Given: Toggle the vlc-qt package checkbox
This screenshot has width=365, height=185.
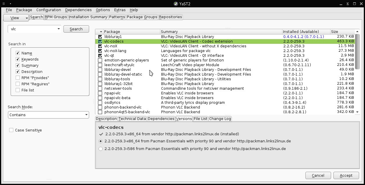Looking at the screenshot, I should 100,56.
